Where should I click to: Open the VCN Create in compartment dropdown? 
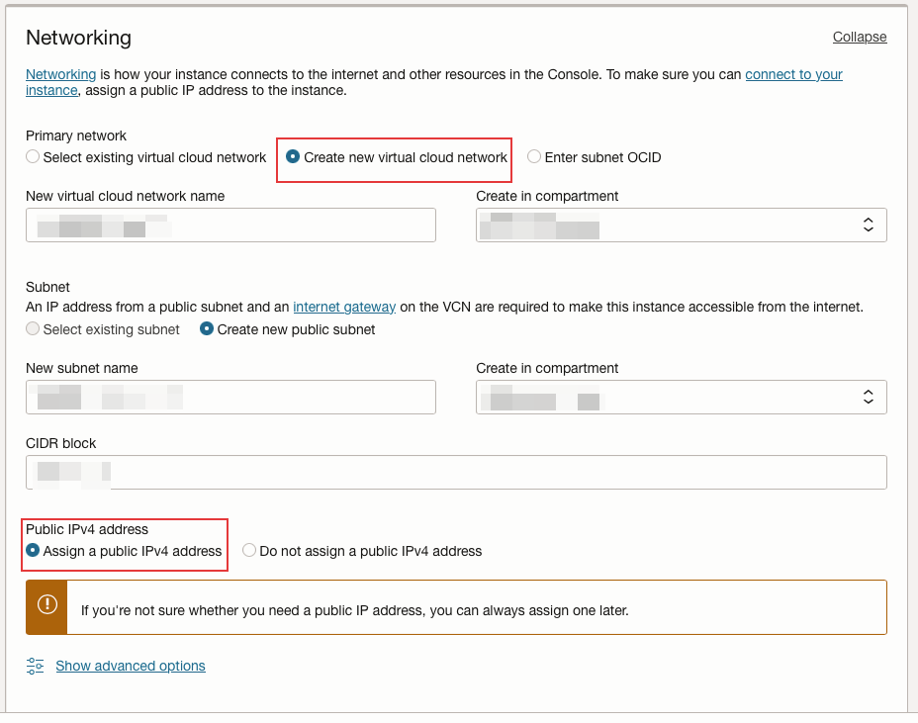[x=681, y=225]
